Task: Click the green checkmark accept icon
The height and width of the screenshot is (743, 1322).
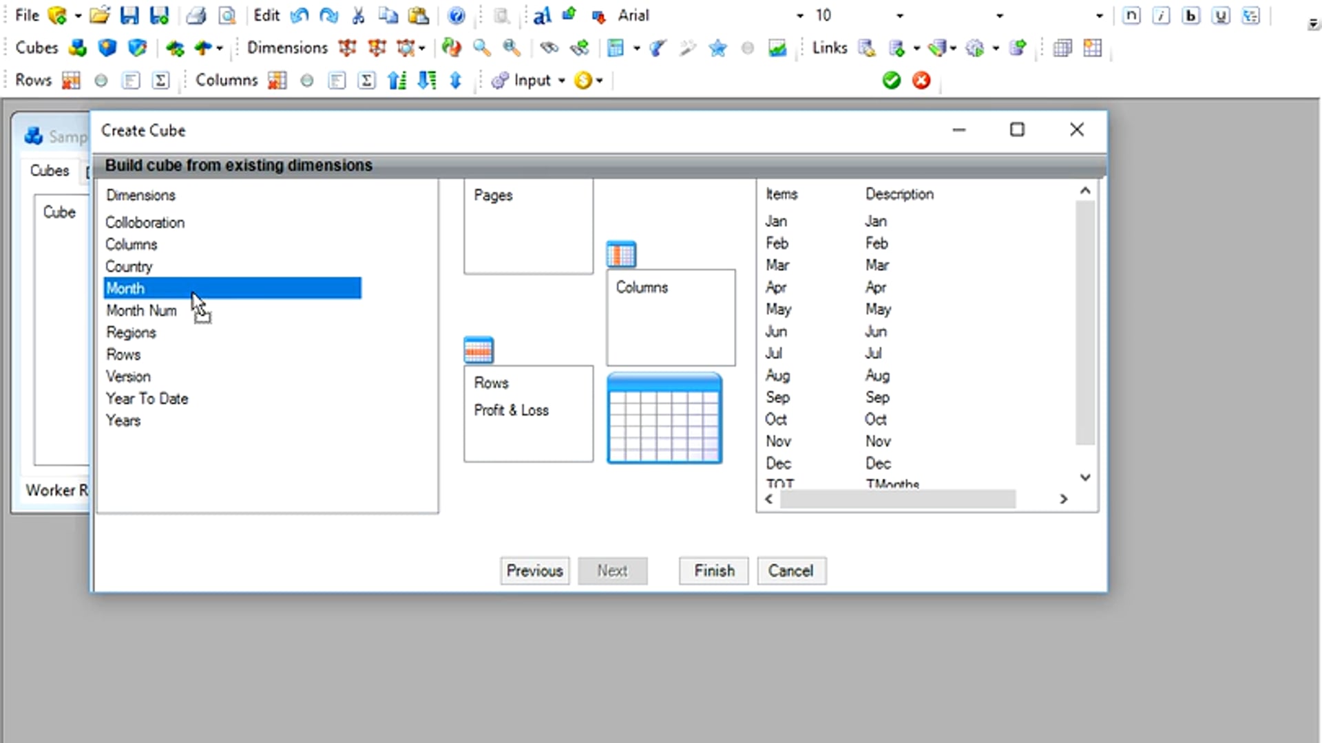Action: (x=892, y=80)
